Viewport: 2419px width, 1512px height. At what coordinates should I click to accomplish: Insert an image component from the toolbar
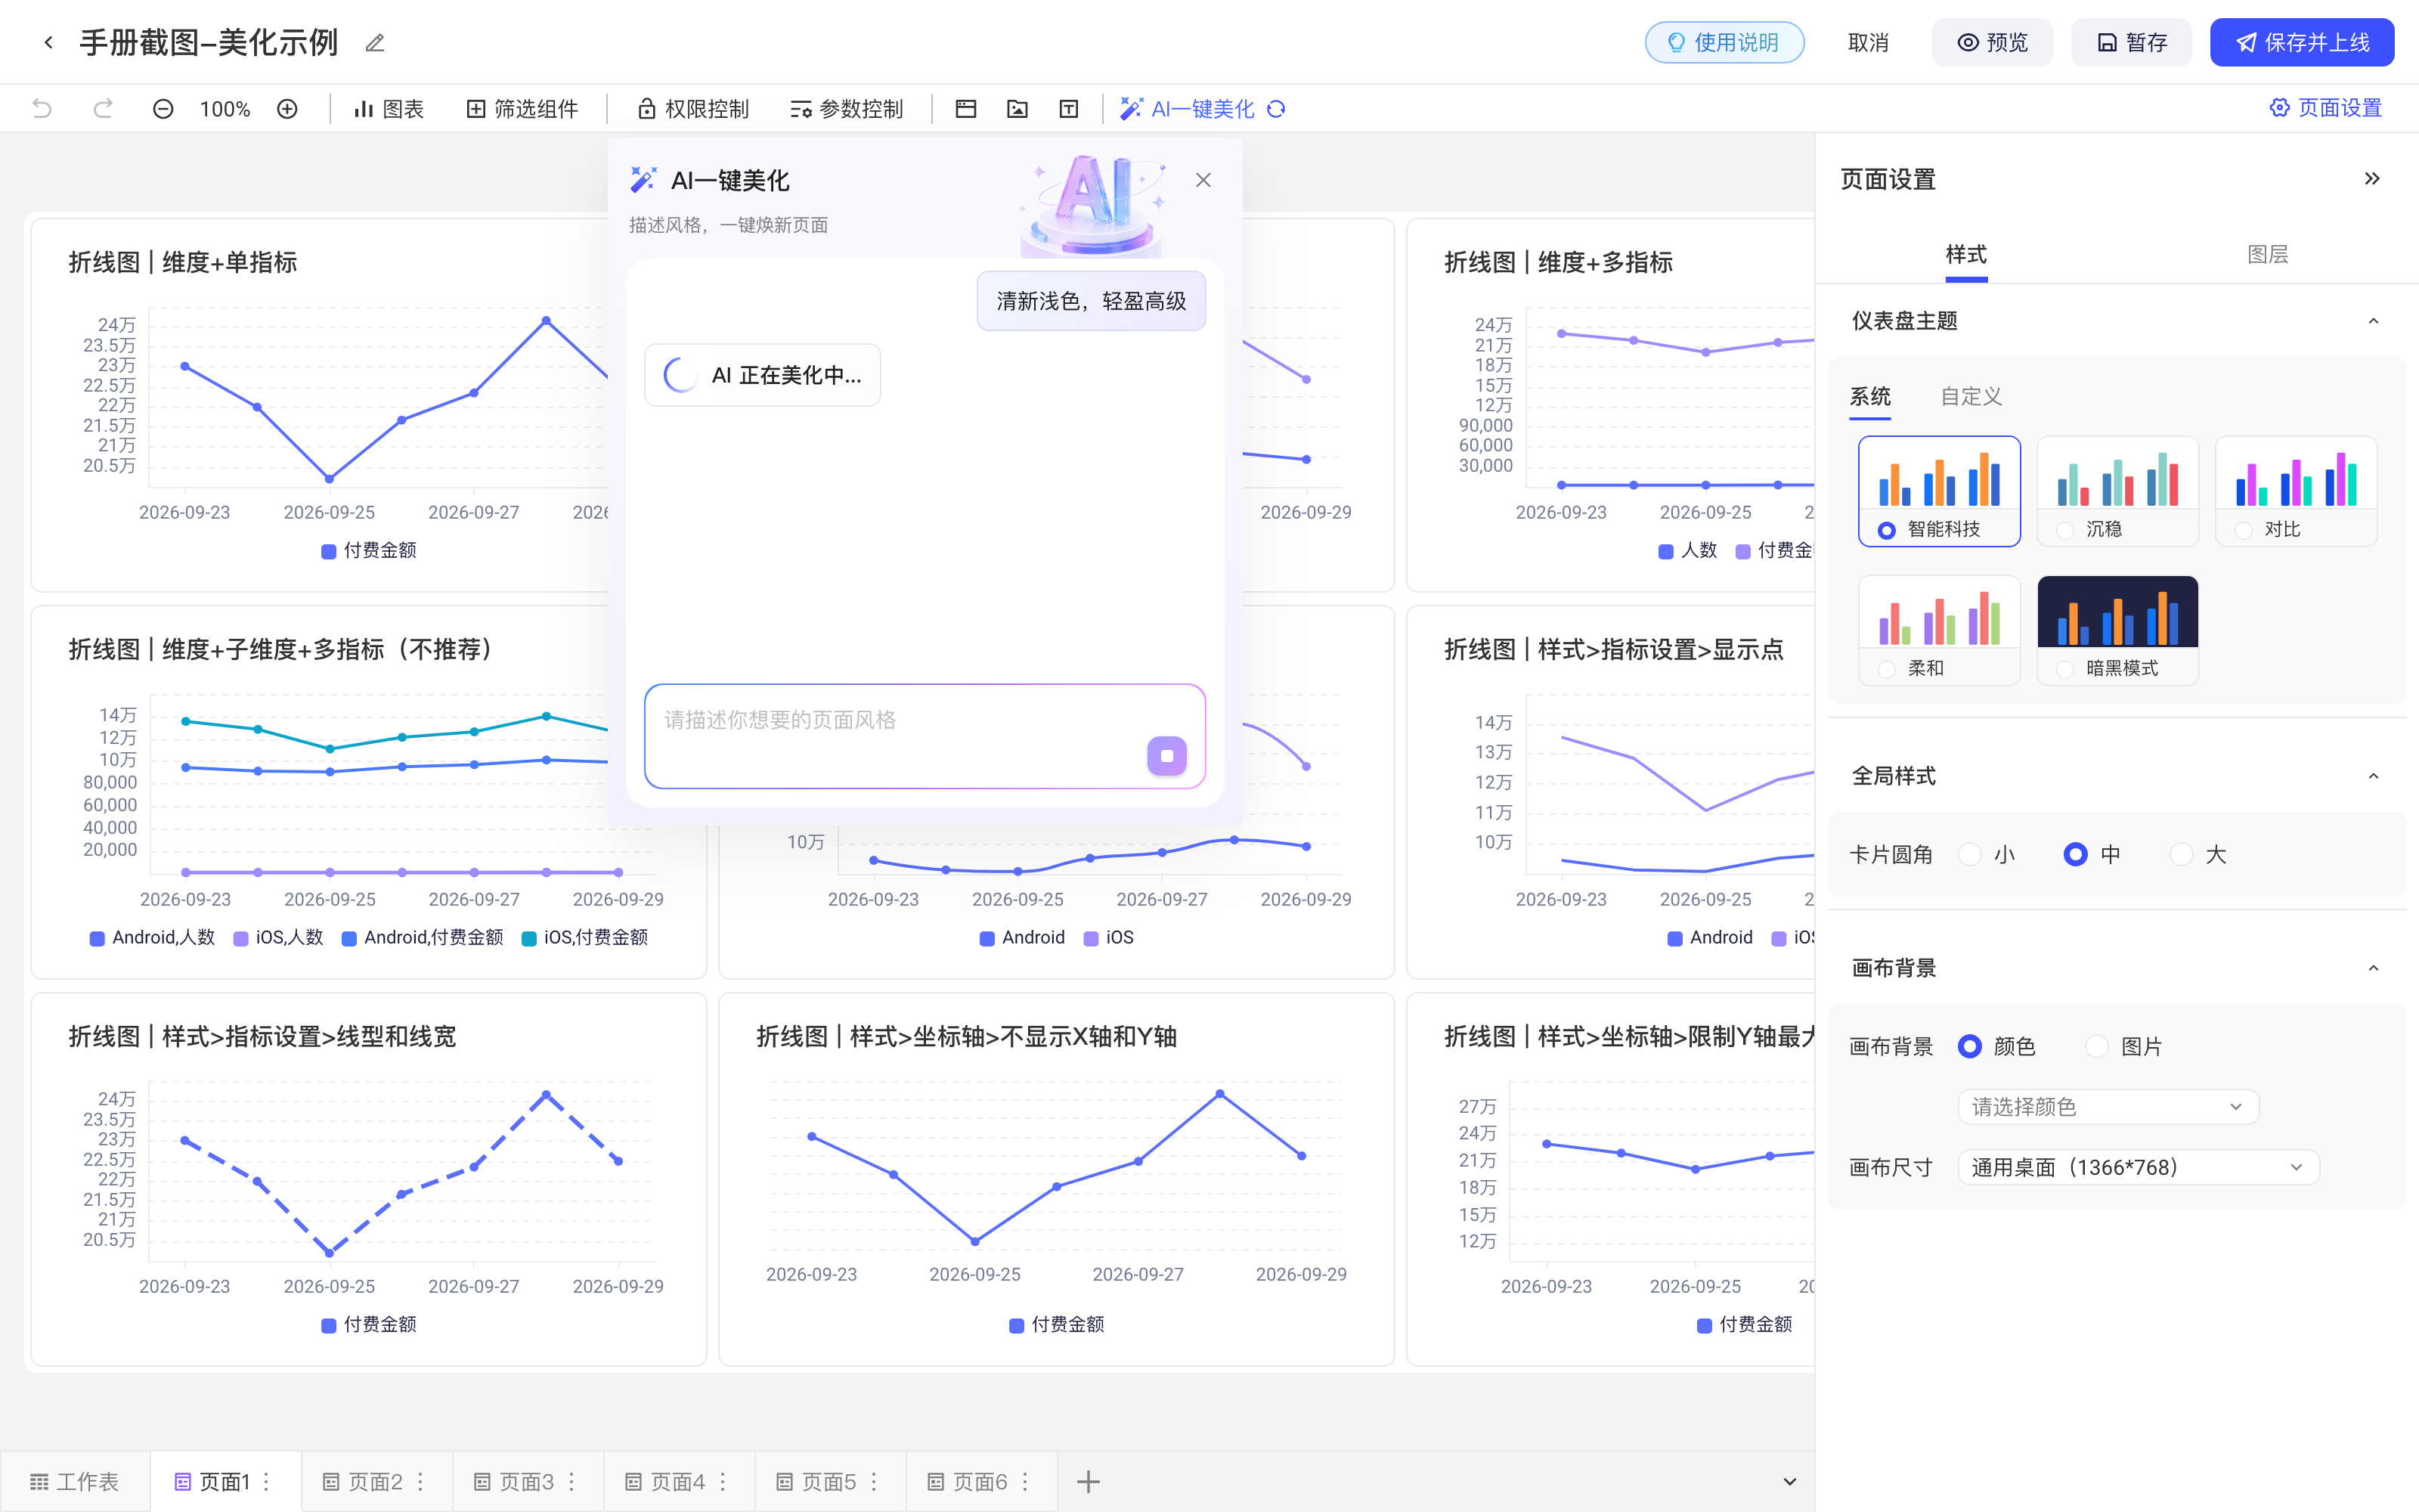[1017, 108]
